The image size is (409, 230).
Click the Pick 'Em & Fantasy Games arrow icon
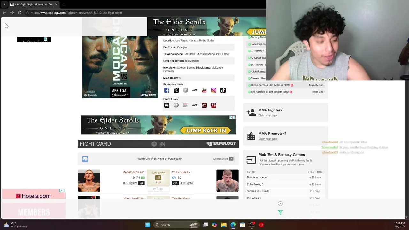tap(251, 159)
